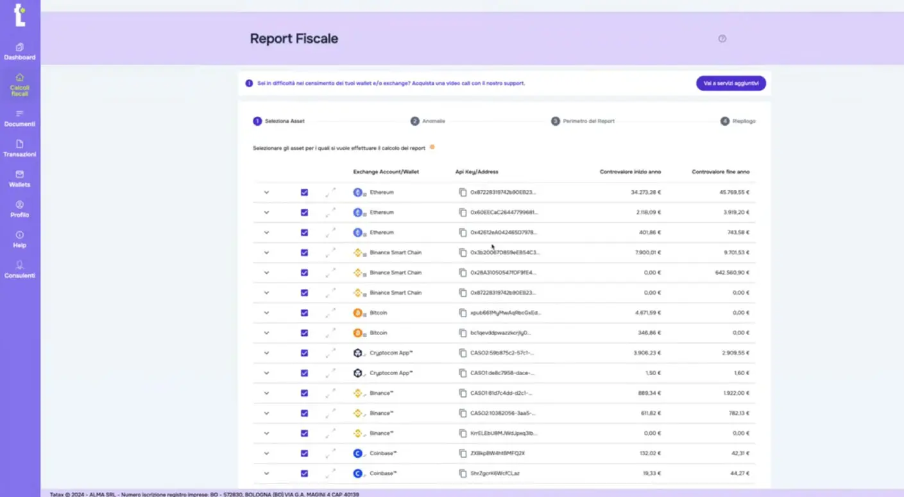
Task: Click the Ethereum logo in the 401,86 € row
Action: (x=358, y=232)
